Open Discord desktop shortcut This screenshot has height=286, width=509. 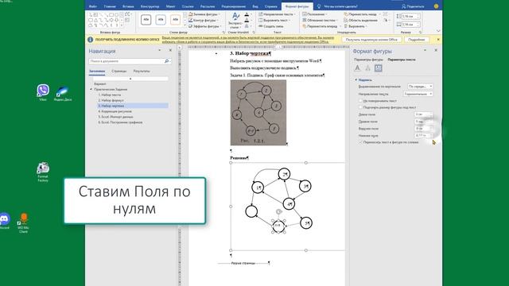point(5,221)
